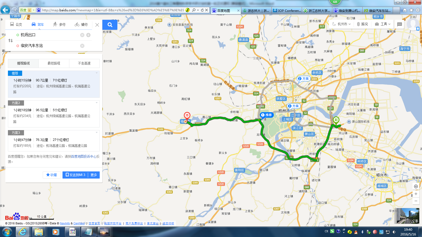Click the taskbar clock 19:40
Screen dimensions: 422x237
[x=408, y=230]
